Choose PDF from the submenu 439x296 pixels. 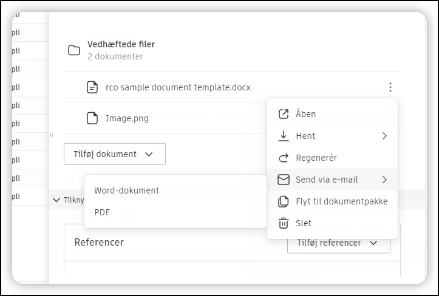click(x=103, y=212)
